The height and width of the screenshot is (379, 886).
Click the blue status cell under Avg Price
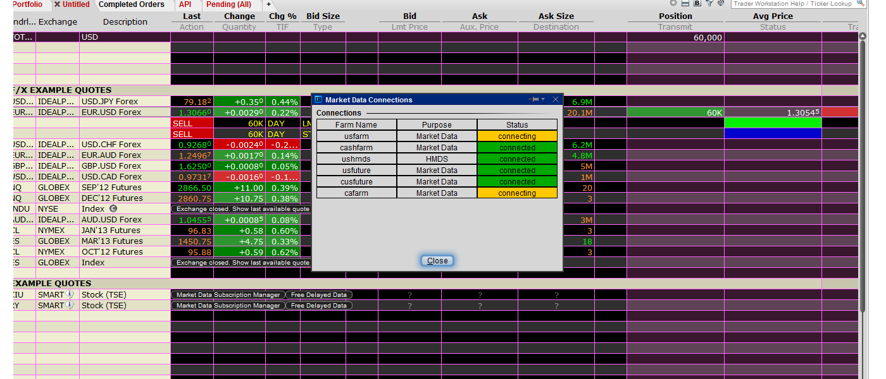click(x=773, y=133)
